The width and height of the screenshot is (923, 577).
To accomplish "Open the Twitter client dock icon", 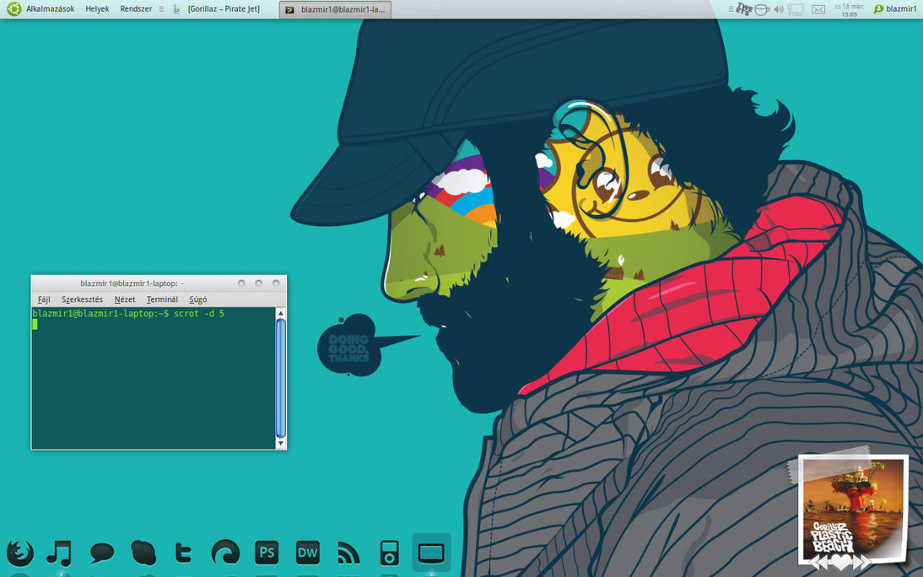I will tap(183, 553).
